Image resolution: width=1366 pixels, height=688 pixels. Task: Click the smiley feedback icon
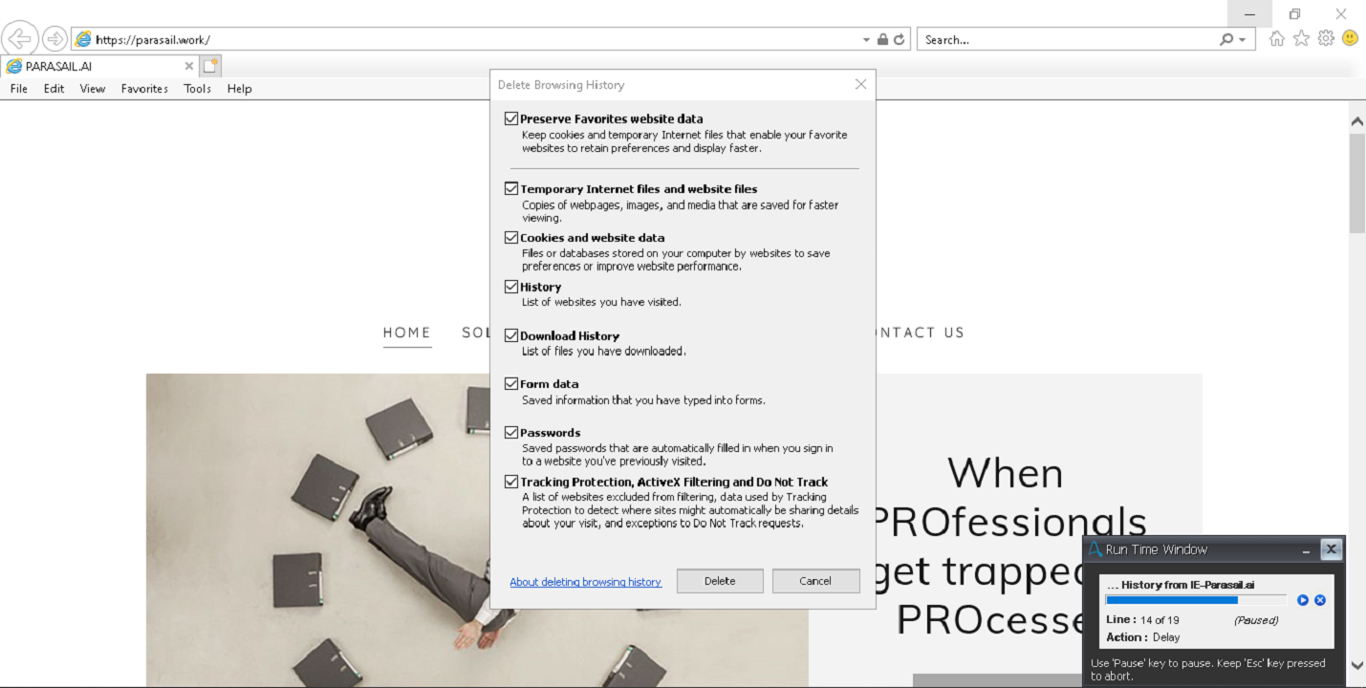pyautogui.click(x=1350, y=38)
